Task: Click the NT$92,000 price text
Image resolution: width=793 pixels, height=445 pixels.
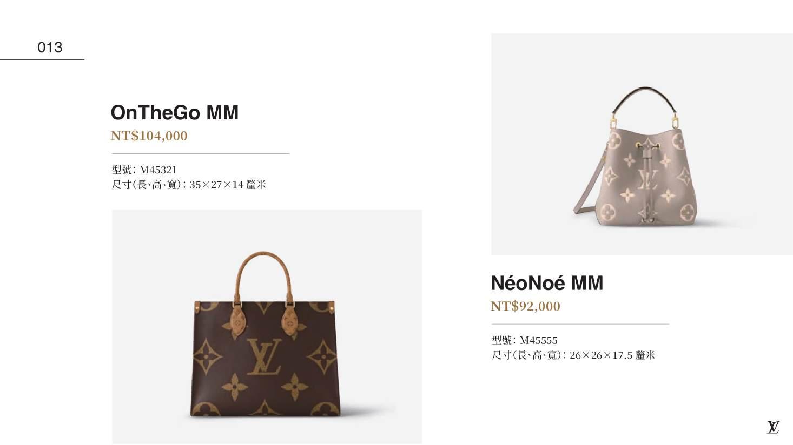Action: (525, 306)
